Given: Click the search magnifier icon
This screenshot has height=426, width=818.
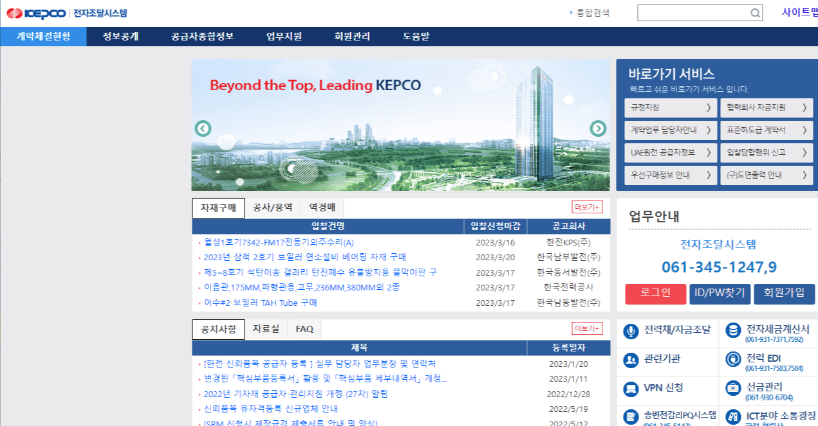Looking at the screenshot, I should tap(755, 13).
